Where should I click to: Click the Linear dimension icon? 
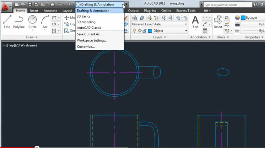pyautogui.click(x=205, y=17)
